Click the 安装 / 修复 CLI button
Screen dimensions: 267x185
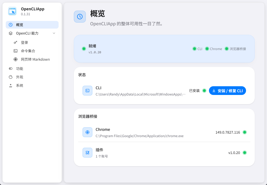pos(227,91)
